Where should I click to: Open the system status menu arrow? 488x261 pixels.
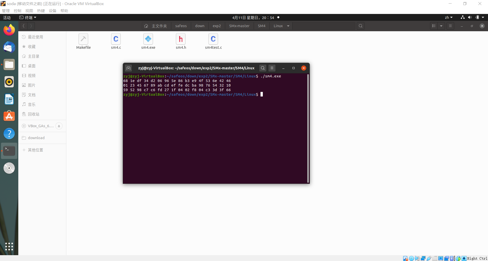click(483, 18)
